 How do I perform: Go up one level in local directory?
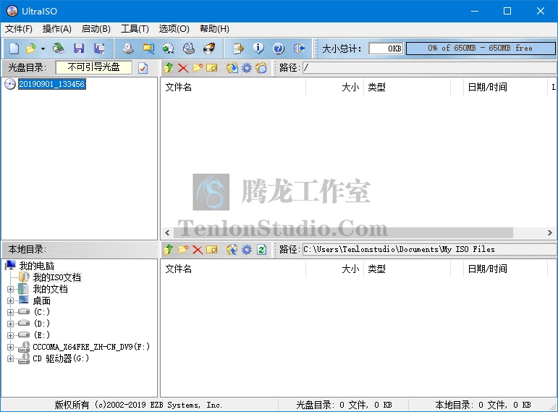(169, 250)
